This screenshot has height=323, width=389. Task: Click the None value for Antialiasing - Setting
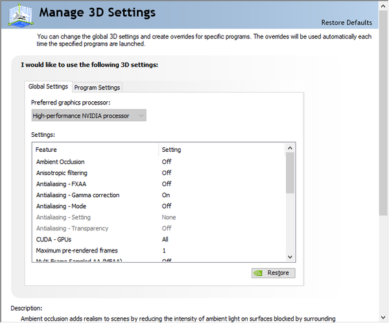coord(169,217)
